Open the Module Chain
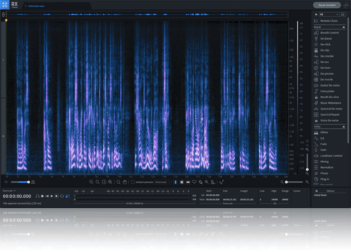 click(x=326, y=21)
